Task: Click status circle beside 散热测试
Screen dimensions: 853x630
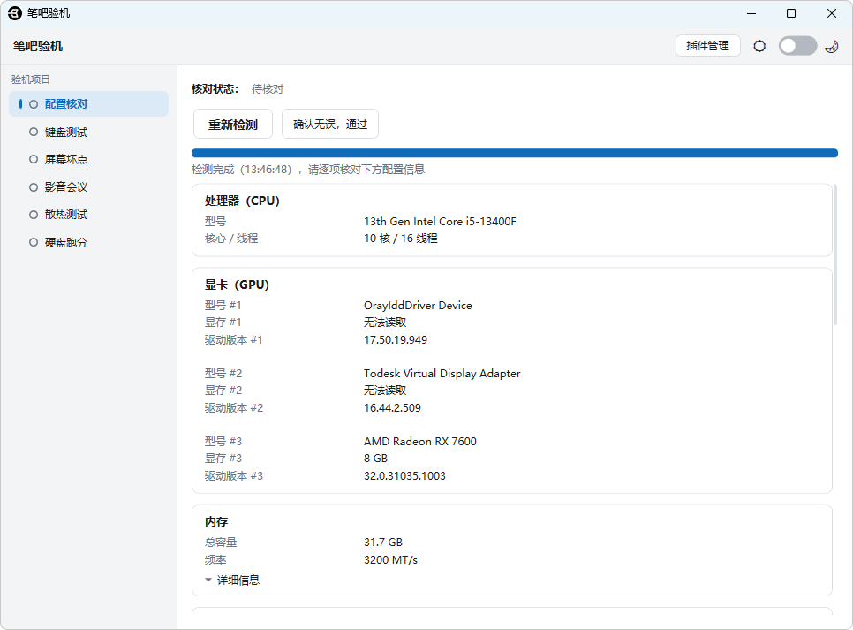Action: [34, 215]
